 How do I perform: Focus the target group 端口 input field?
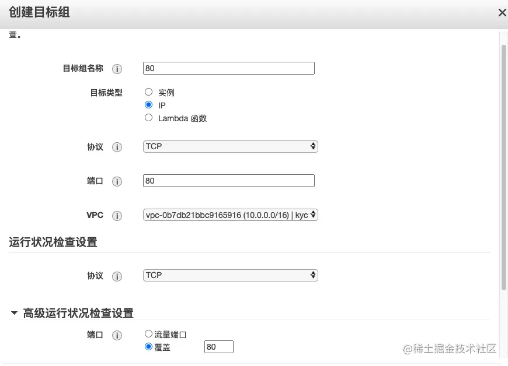coord(229,181)
